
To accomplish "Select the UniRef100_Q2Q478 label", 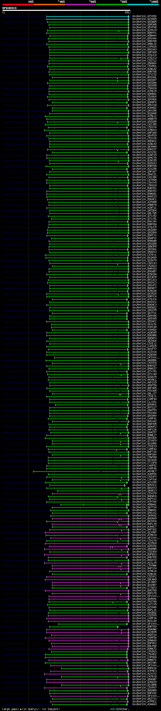I will tap(144, 377).
